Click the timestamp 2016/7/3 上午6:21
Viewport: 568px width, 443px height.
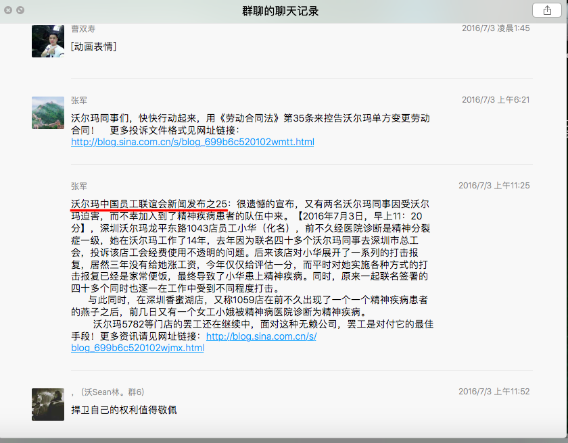[496, 100]
